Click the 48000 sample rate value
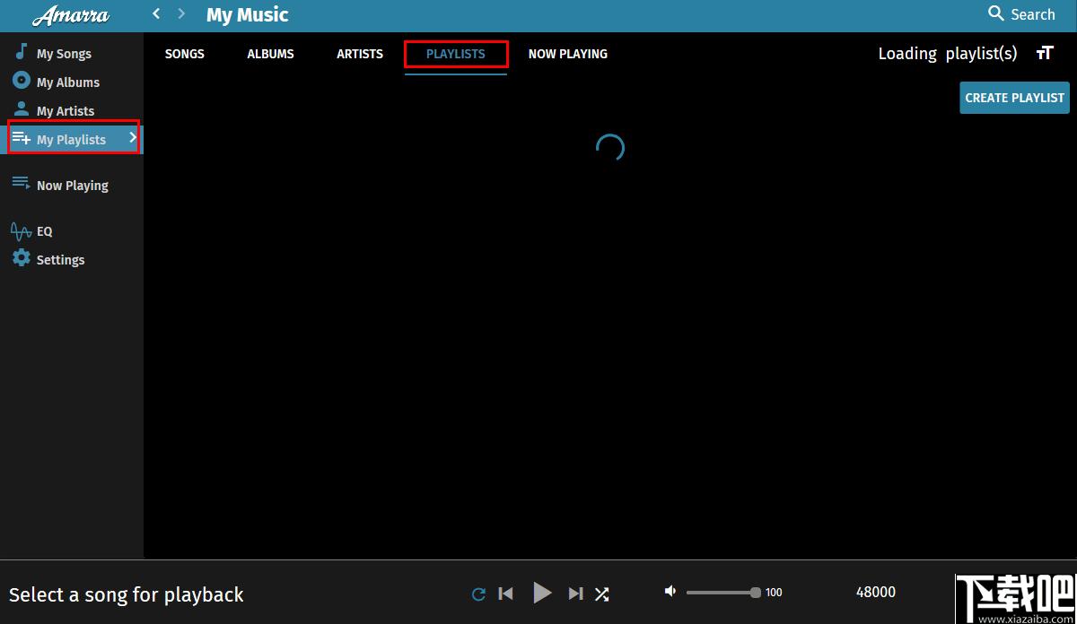This screenshot has width=1077, height=624. [x=876, y=592]
